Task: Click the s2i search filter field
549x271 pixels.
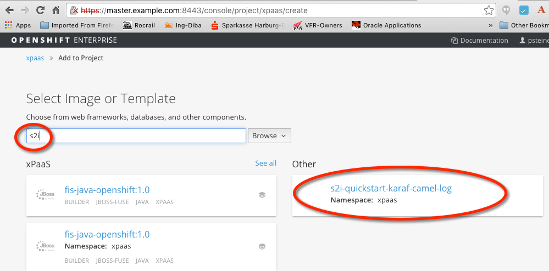Action: (x=136, y=135)
